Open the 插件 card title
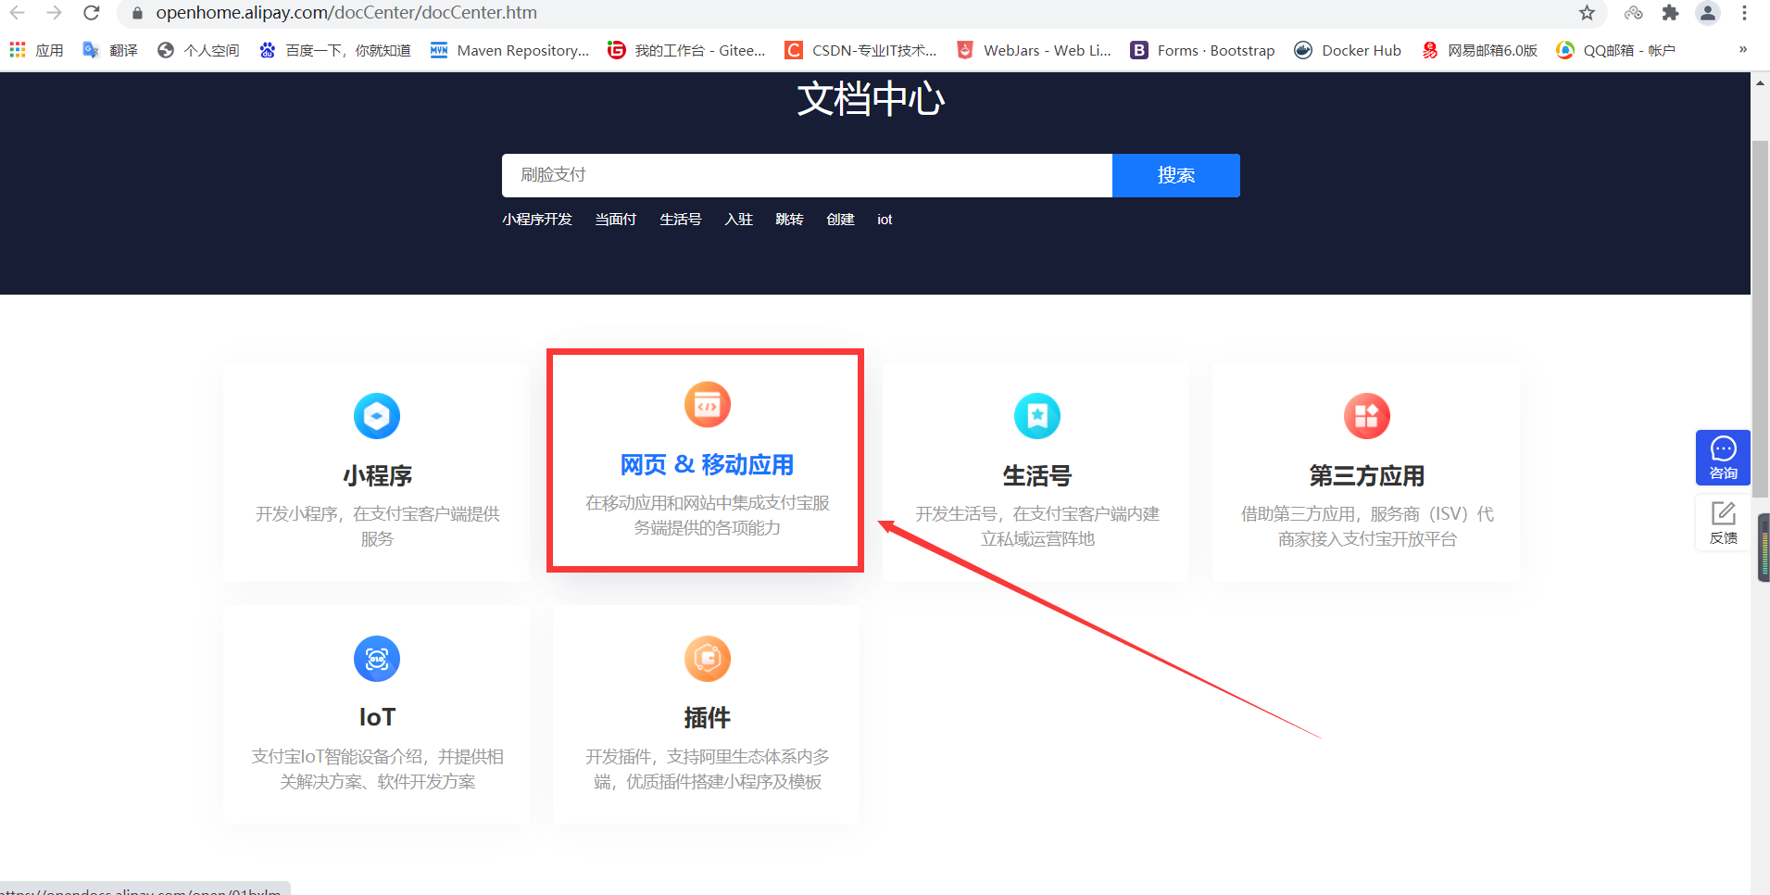This screenshot has width=1770, height=895. coord(708,718)
